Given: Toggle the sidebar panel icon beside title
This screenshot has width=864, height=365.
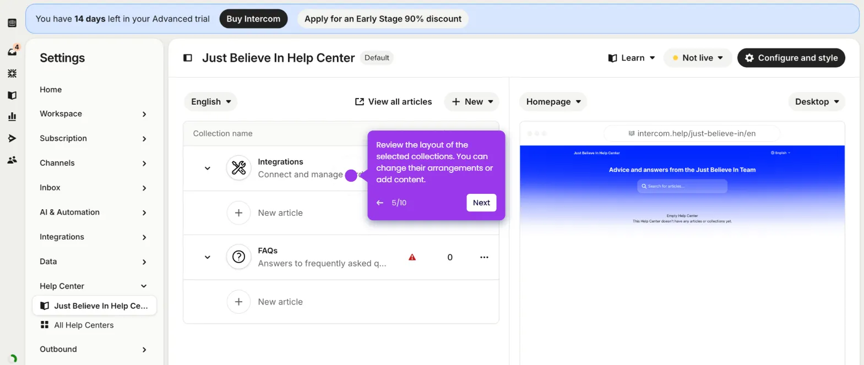Looking at the screenshot, I should (188, 58).
